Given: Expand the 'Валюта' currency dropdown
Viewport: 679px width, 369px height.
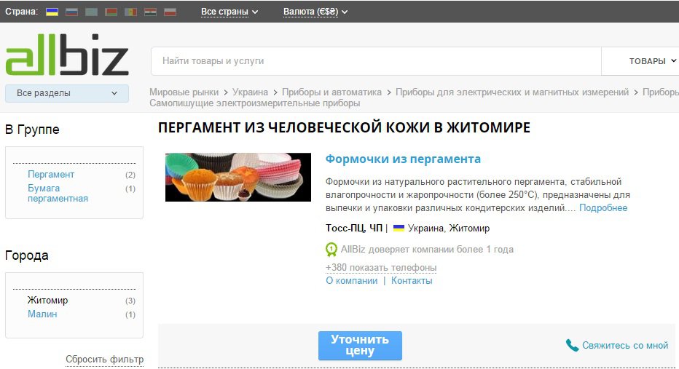Looking at the screenshot, I should pos(315,12).
